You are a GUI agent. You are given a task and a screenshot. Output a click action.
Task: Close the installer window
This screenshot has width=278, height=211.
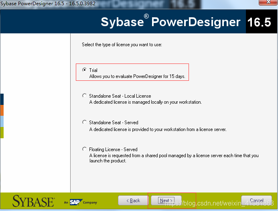[x=268, y=2]
